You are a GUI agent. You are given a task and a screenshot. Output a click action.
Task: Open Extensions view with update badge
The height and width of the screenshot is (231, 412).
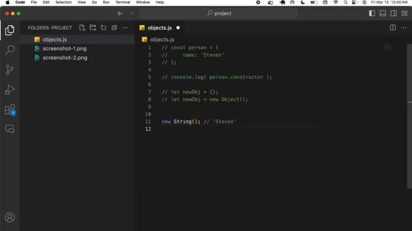tap(10, 110)
